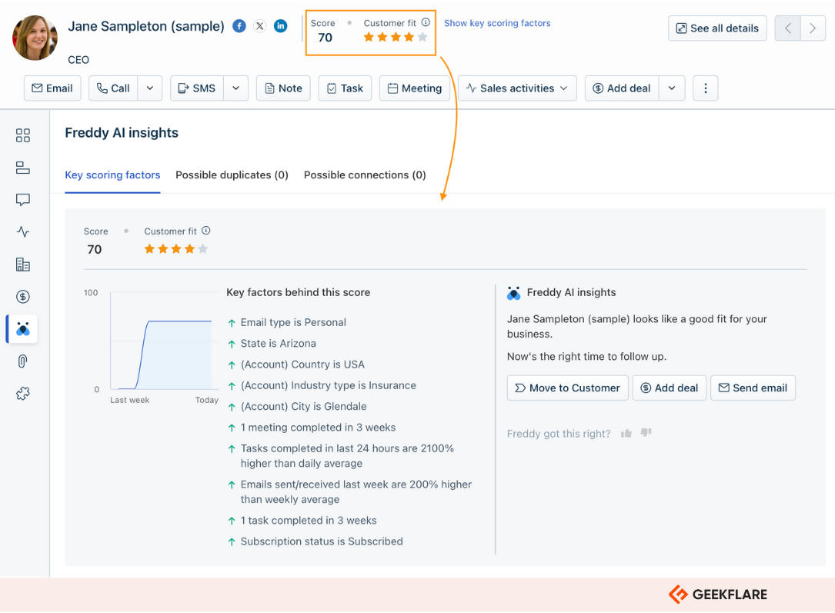Open the LinkedIn profile icon
This screenshot has height=613, width=835.
[x=281, y=25]
